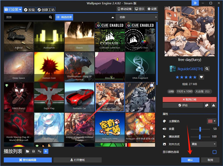The height and width of the screenshot is (166, 223).
Task: Open the 主题配色 color dropdown
Action: [x=212, y=121]
